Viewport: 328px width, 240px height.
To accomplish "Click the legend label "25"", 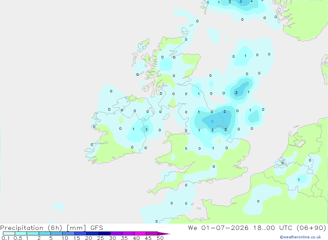I will [100, 238].
